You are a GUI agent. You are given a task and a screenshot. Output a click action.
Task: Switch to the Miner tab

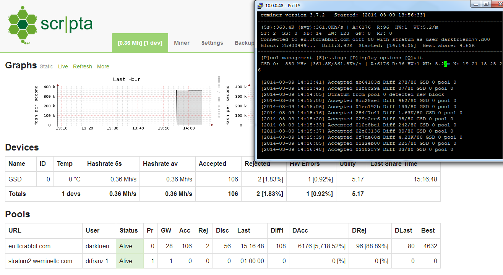point(182,43)
